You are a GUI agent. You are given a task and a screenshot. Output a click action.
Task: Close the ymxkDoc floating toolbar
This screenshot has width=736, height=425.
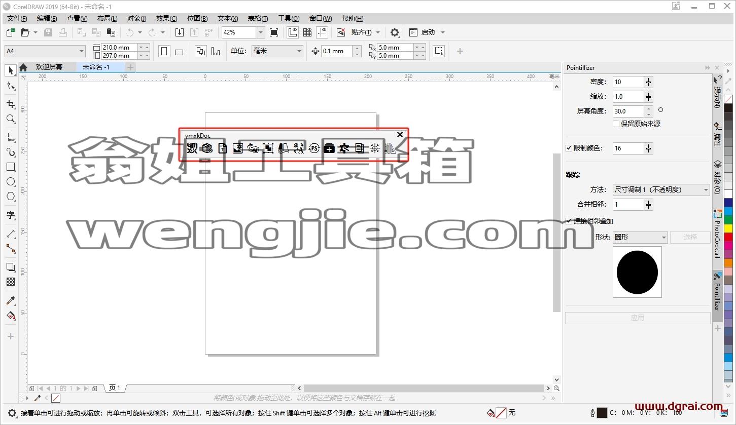tap(400, 134)
